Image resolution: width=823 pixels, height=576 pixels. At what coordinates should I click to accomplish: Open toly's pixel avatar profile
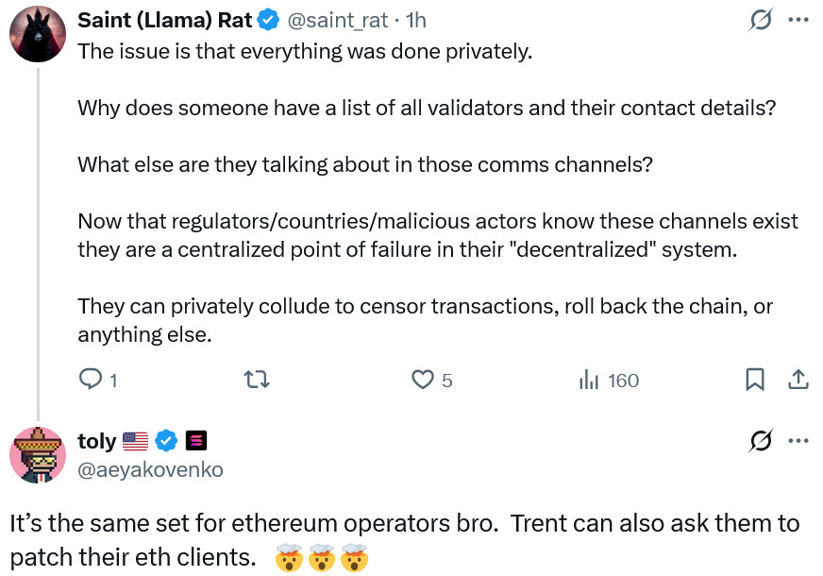[37, 454]
